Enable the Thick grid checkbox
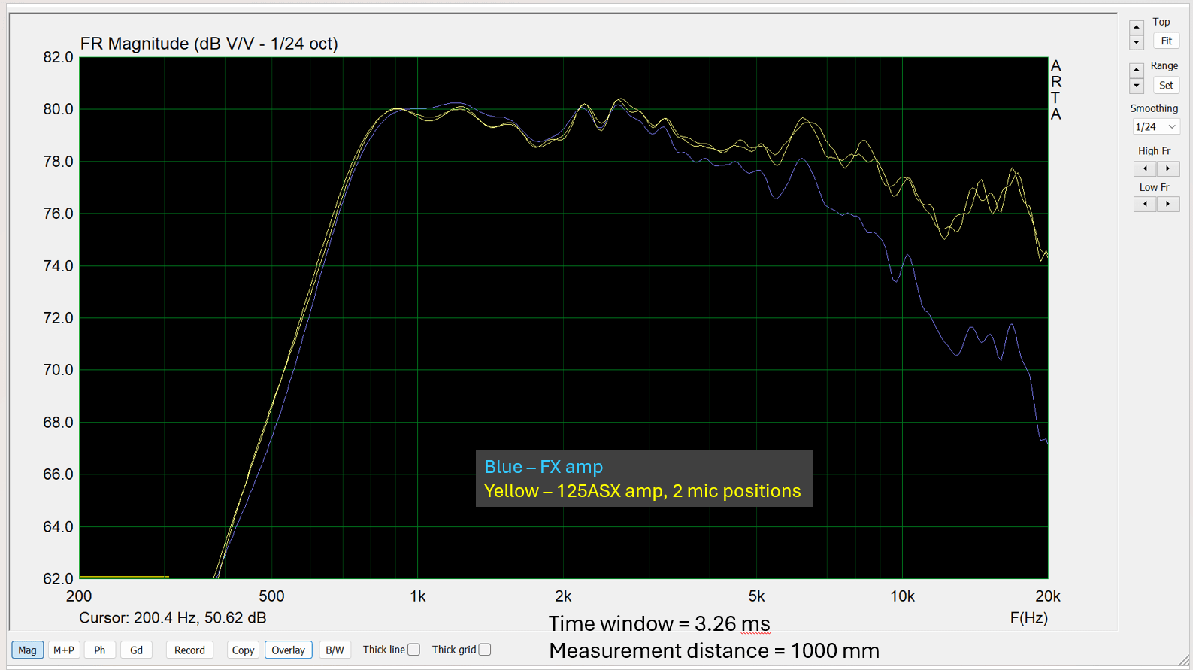 [x=485, y=650]
